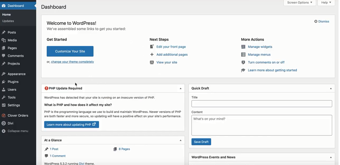Go to Home under Dashboard
This screenshot has height=165, width=340.
coord(6,14)
